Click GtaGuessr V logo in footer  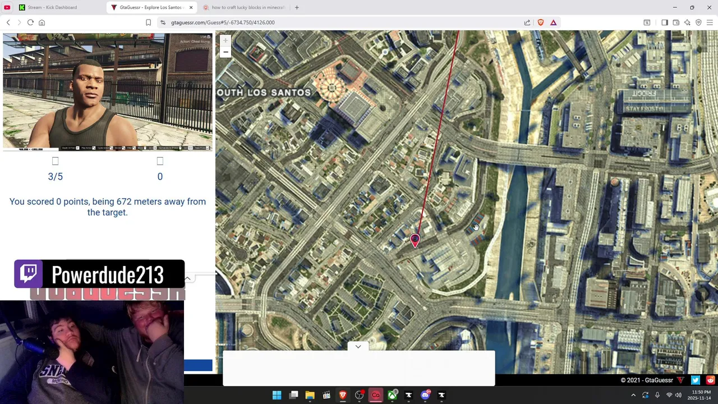[680, 380]
